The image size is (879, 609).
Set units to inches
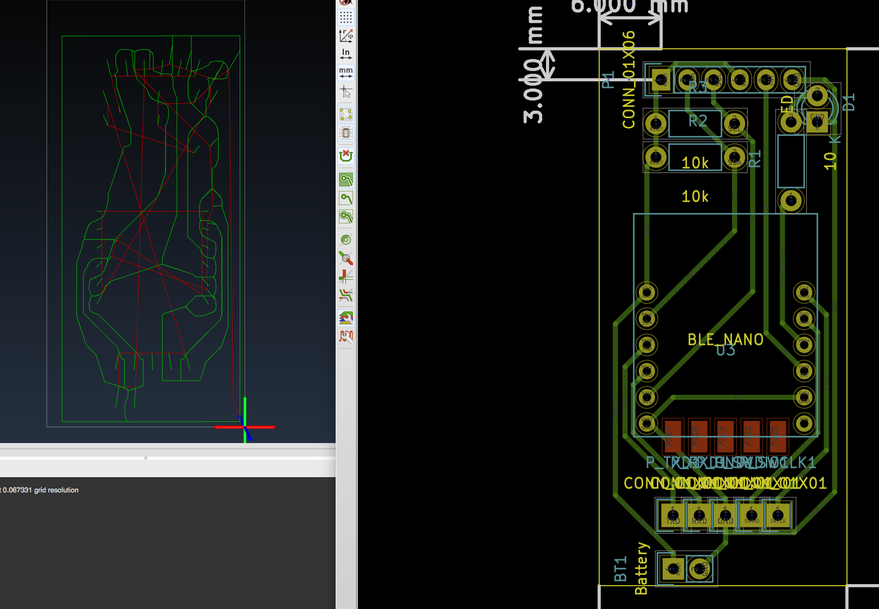346,54
